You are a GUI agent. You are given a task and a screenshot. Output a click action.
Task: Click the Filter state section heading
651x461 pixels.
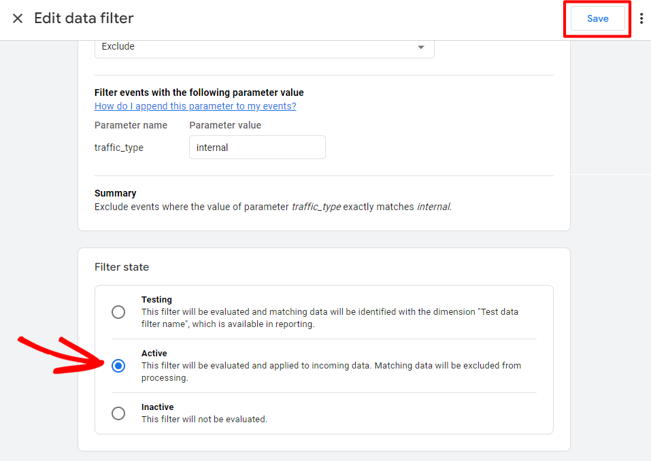click(x=122, y=267)
